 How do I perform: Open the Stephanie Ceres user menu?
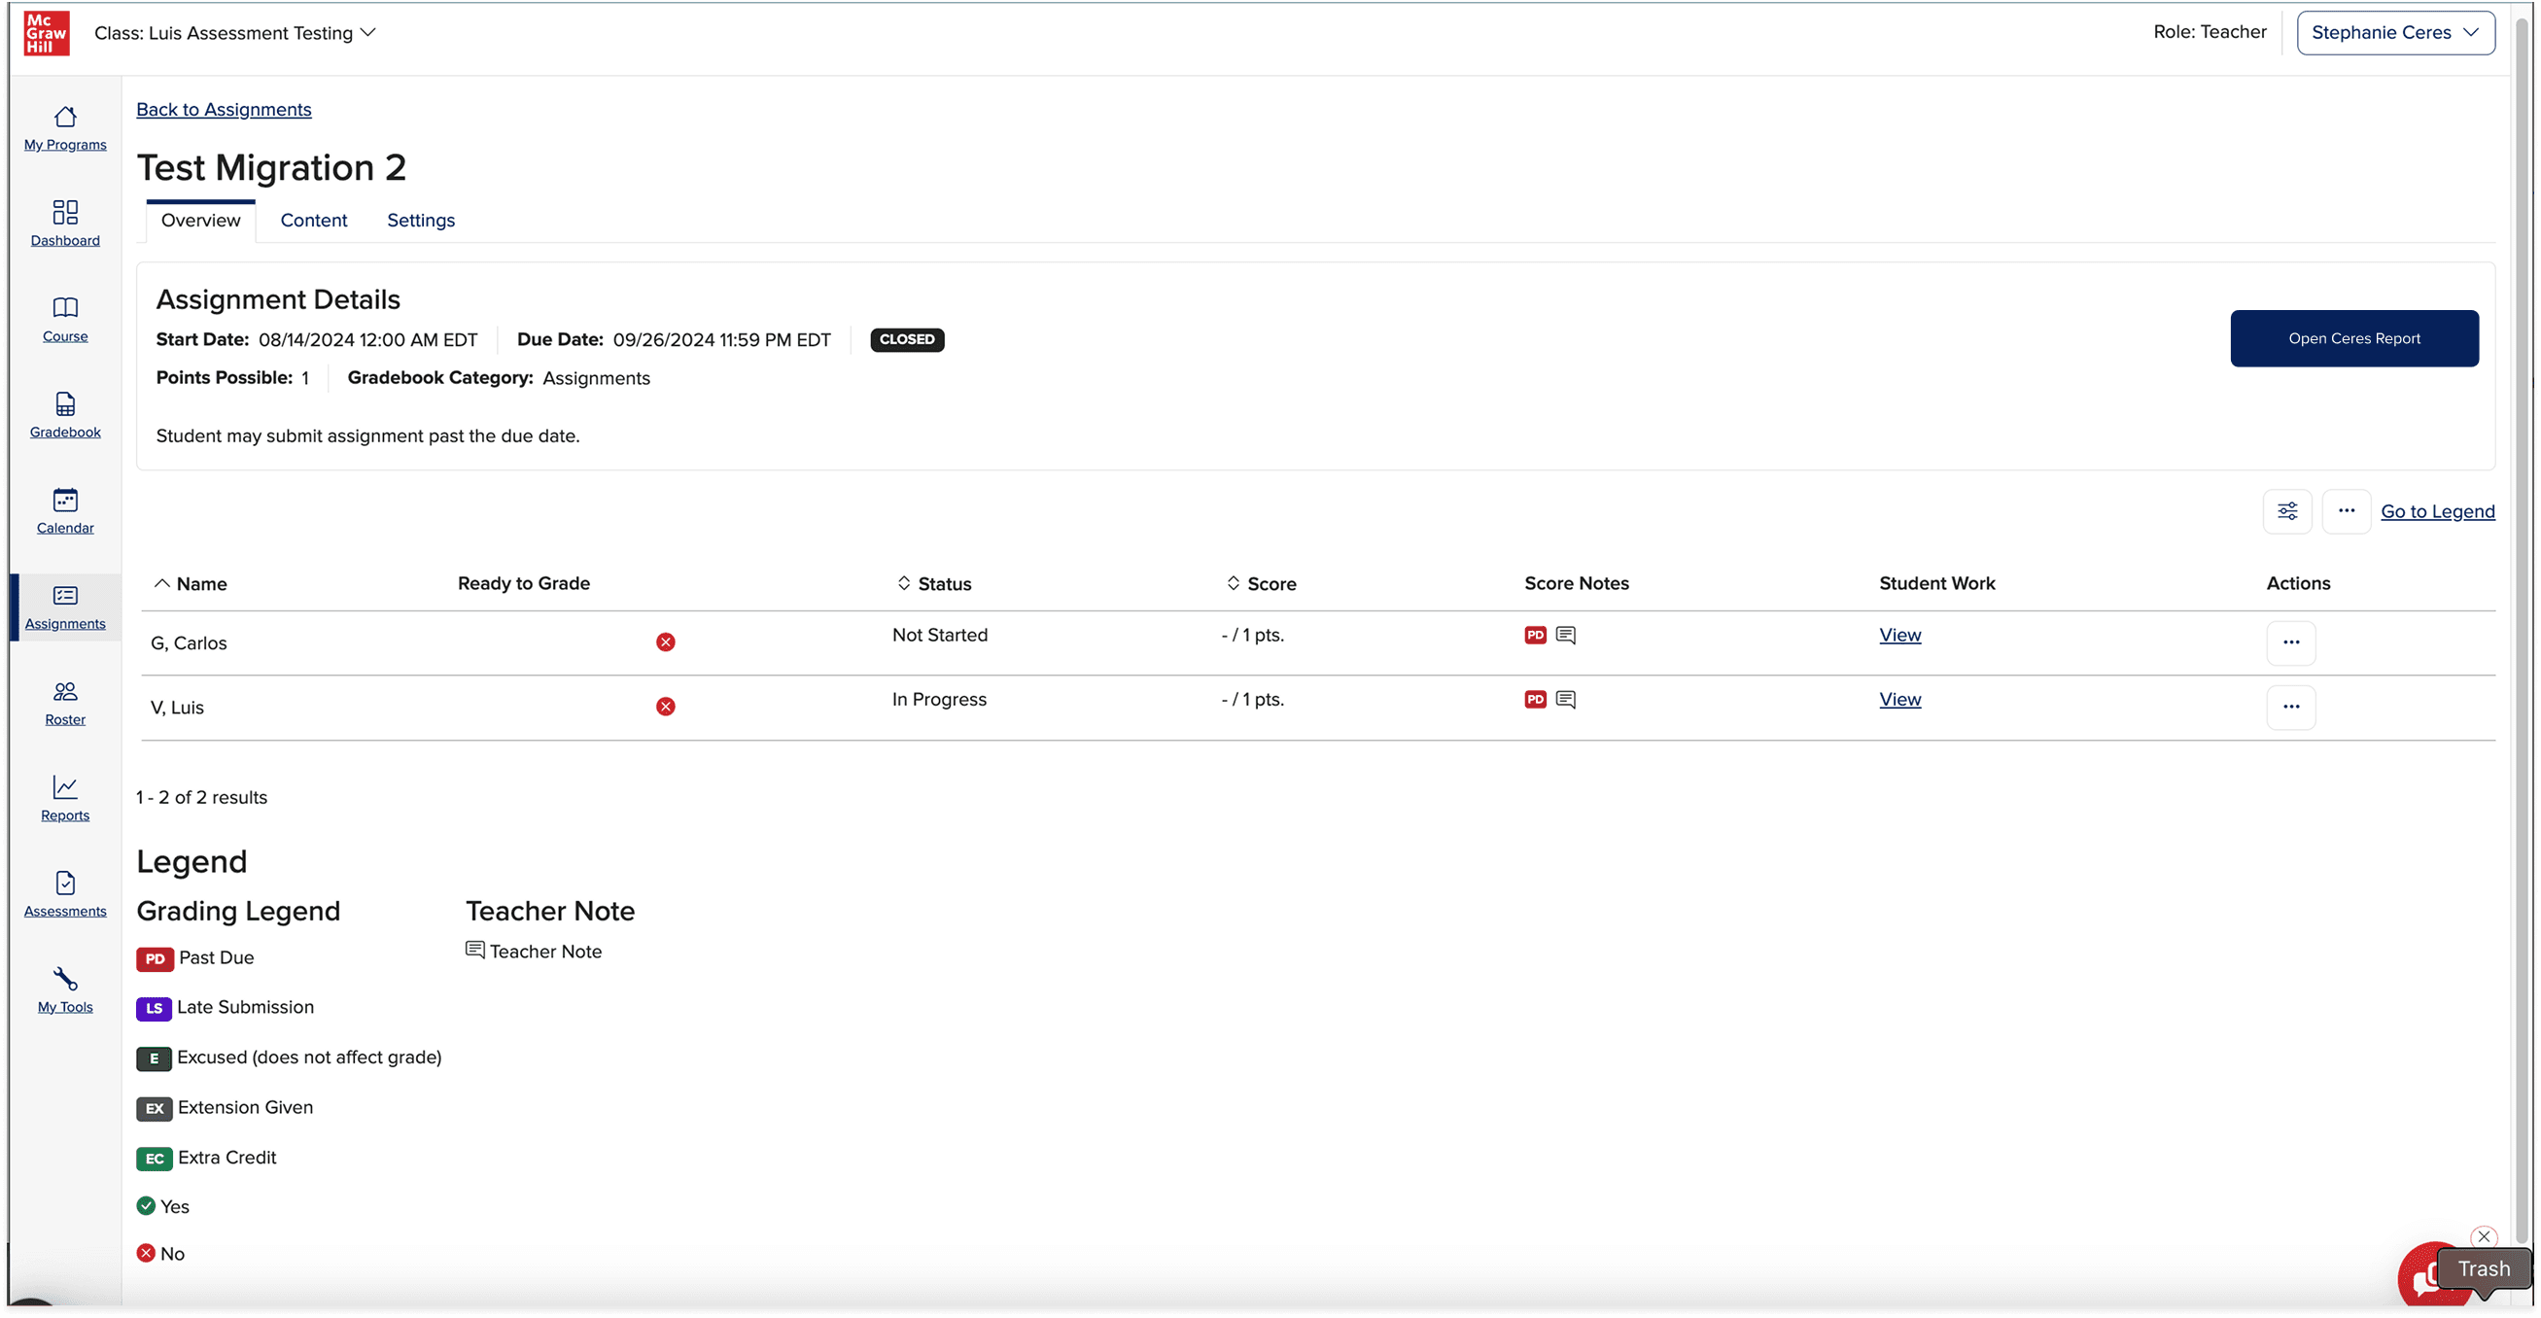click(2395, 32)
